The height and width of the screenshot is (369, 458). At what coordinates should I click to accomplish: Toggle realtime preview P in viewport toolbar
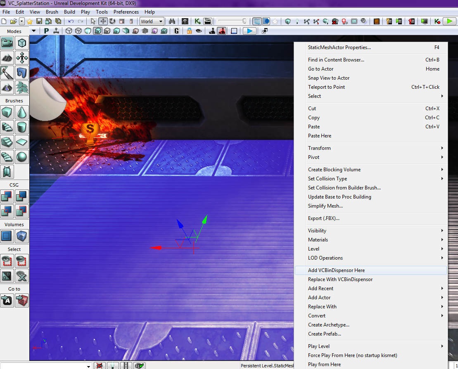(x=46, y=31)
